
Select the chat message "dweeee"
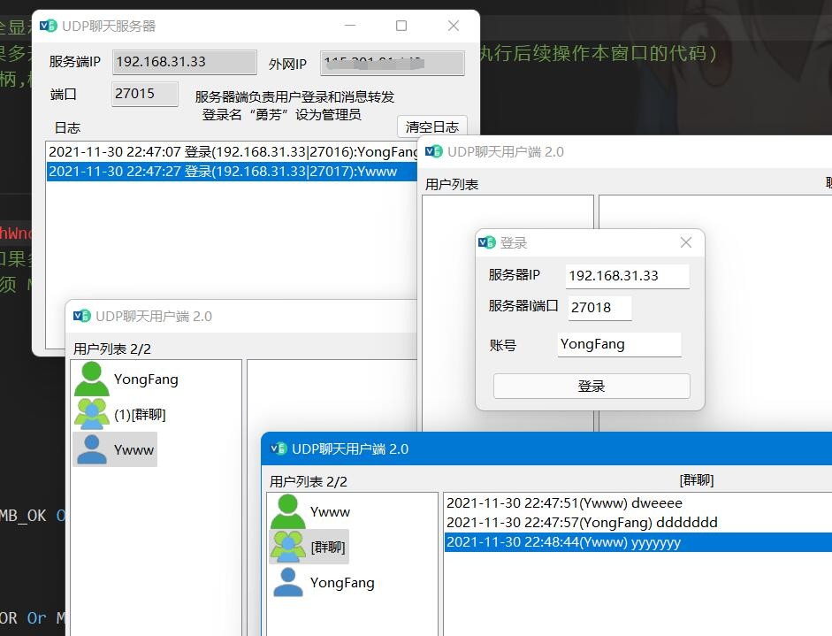click(564, 503)
